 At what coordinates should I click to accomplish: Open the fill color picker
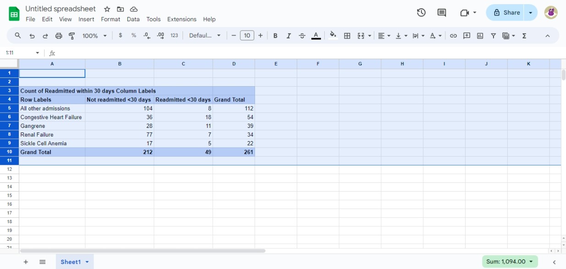coord(333,35)
